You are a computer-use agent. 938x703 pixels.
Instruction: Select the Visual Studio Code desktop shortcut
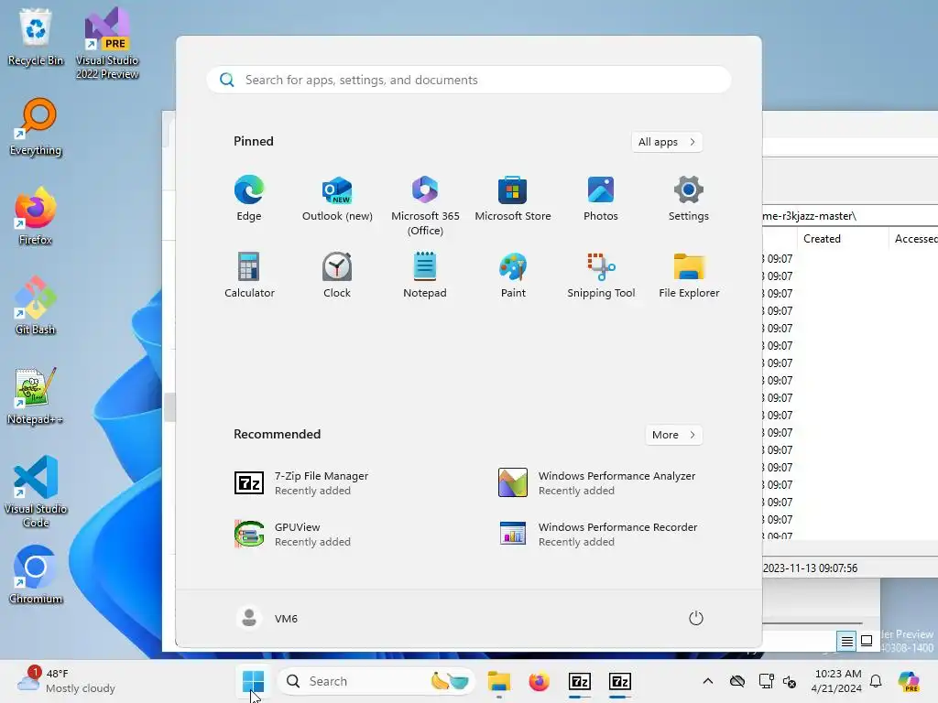[x=36, y=492]
